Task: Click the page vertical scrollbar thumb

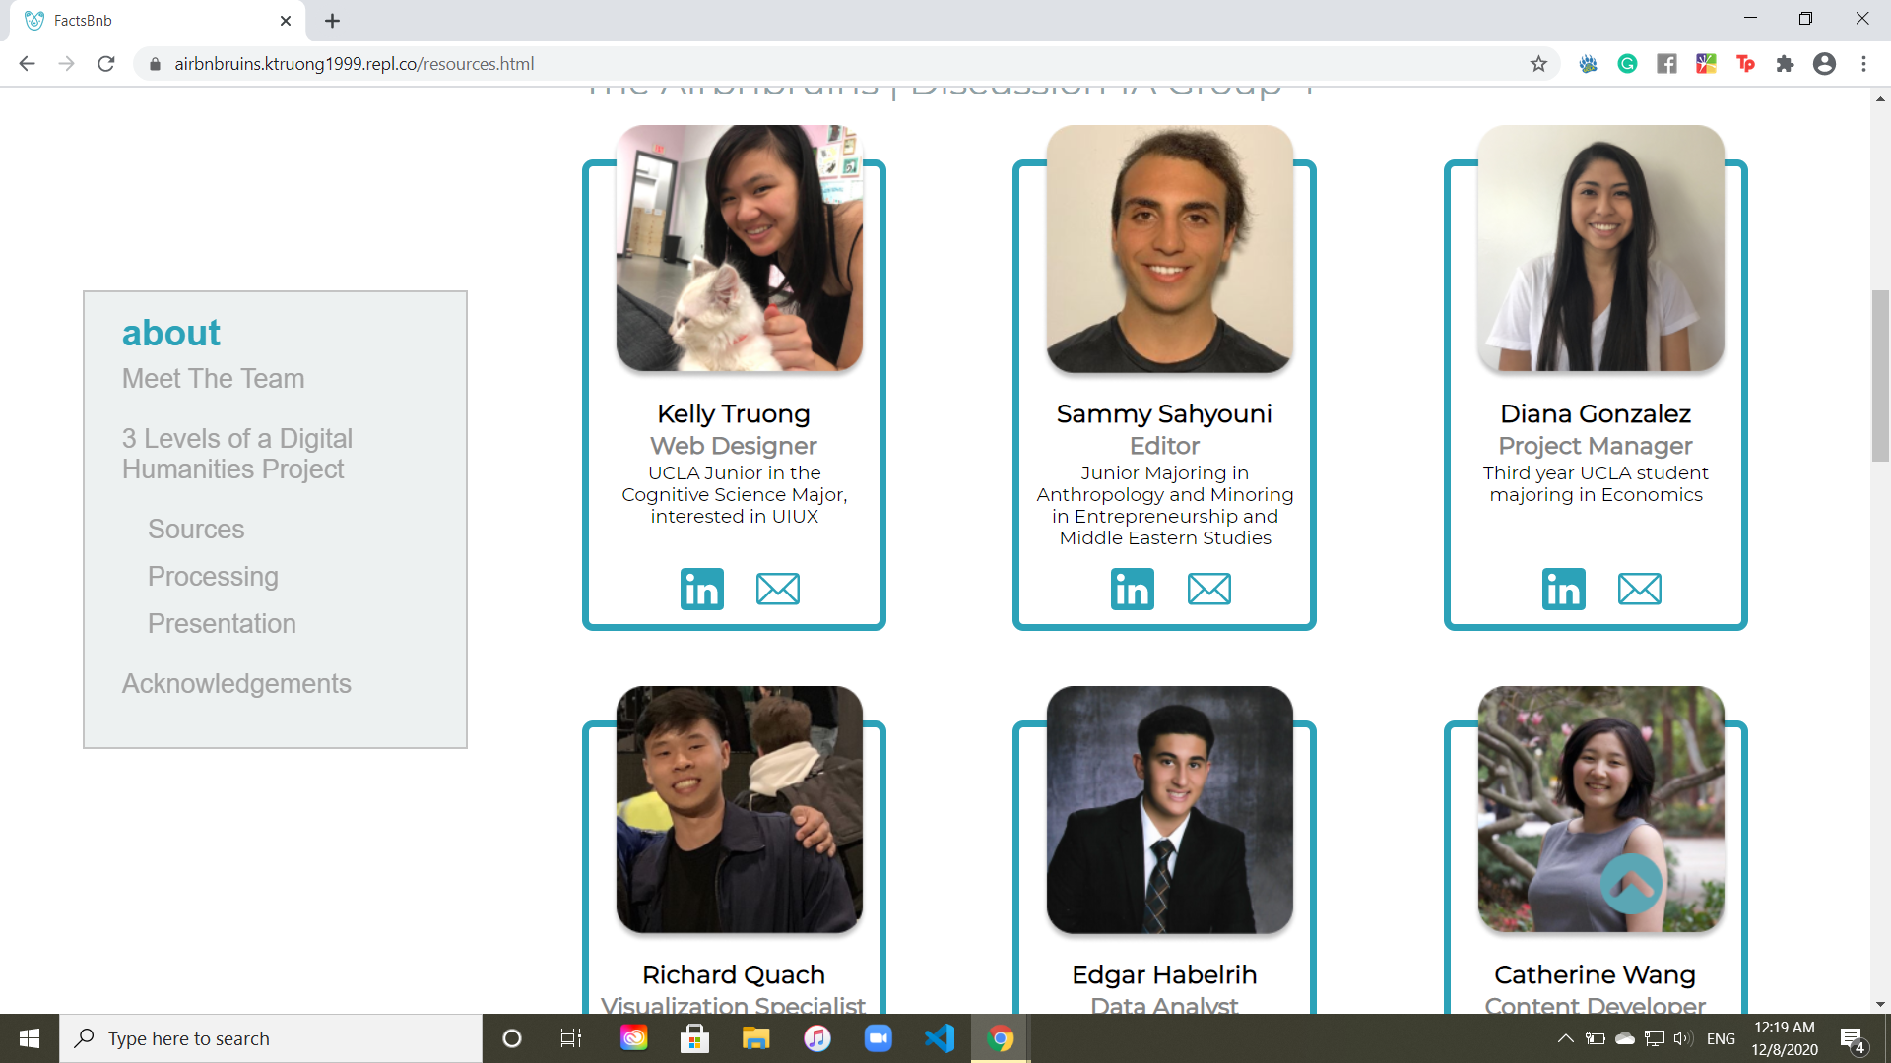Action: [x=1880, y=376]
